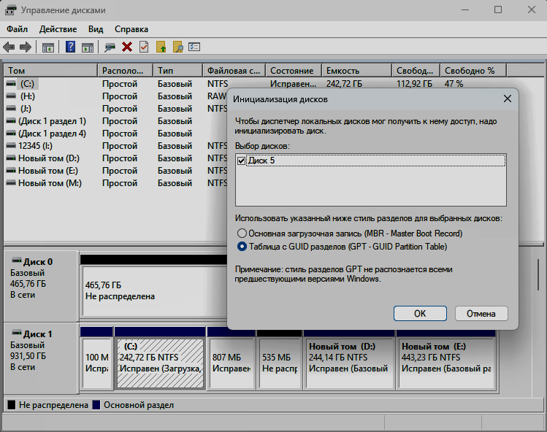Image resolution: width=547 pixels, height=432 pixels.
Task: Sort volumes by Том column header
Action: (50, 71)
